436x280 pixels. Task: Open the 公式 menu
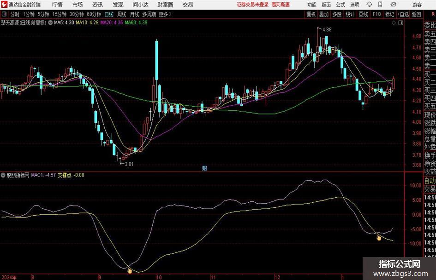click(340, 5)
